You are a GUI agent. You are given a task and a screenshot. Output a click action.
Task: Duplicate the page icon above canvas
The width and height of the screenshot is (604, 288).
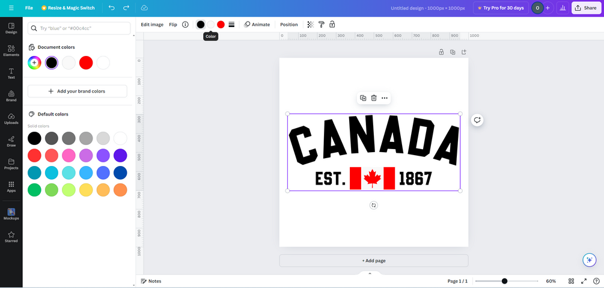coord(453,52)
